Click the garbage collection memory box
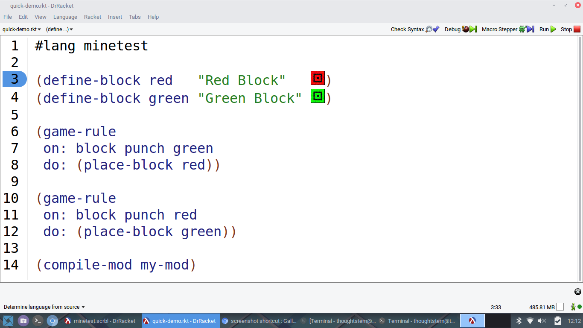Screen dimensions: 583x328 point(560,307)
